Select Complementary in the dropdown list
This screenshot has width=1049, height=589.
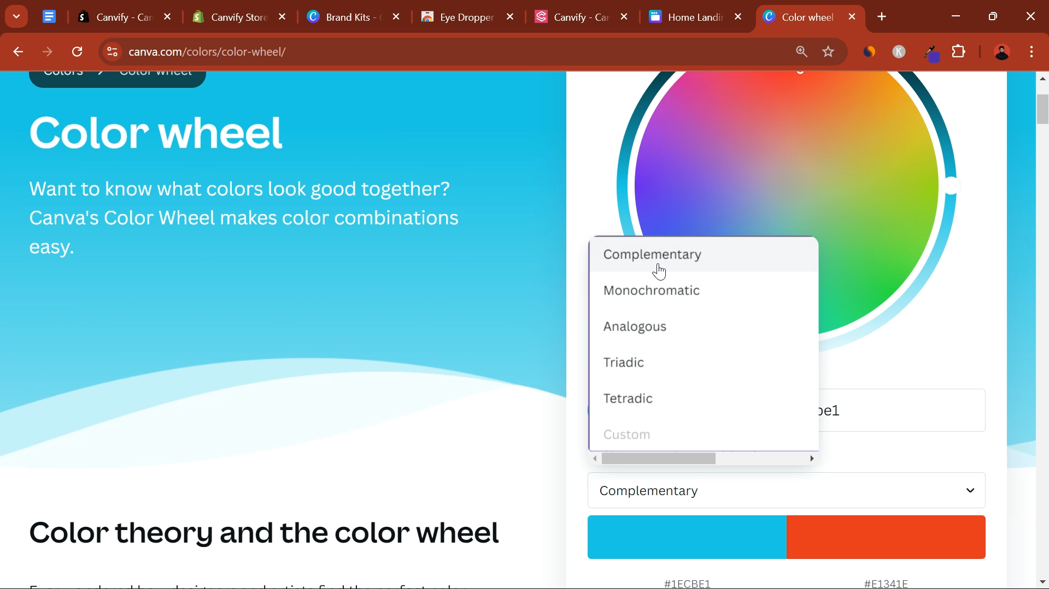click(704, 255)
